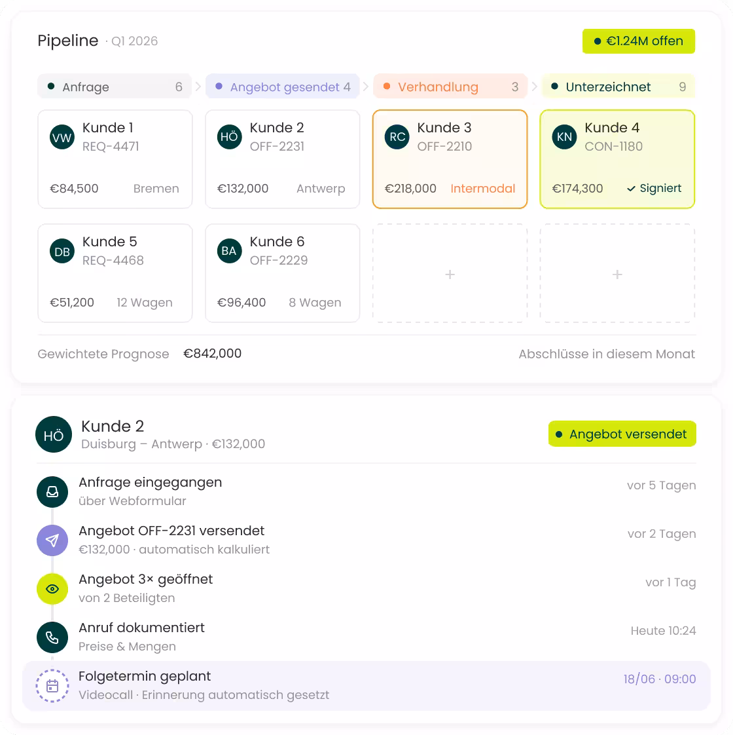The height and width of the screenshot is (735, 733).
Task: Click the phone icon for Anruf dokumentiert
Action: click(52, 637)
